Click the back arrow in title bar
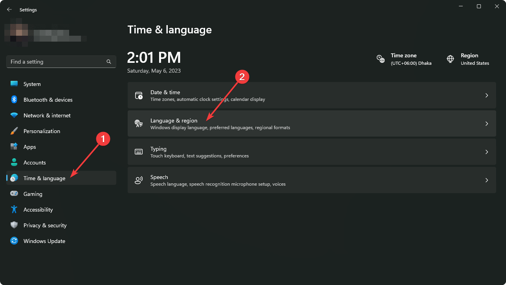 (x=9, y=9)
